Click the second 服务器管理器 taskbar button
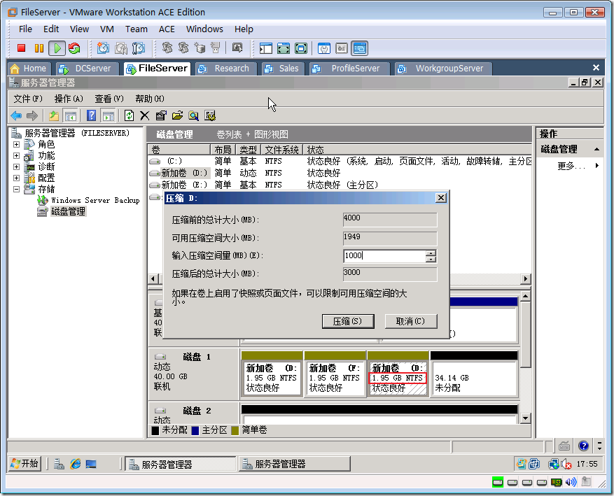The width and height of the screenshot is (614, 496). [295, 465]
